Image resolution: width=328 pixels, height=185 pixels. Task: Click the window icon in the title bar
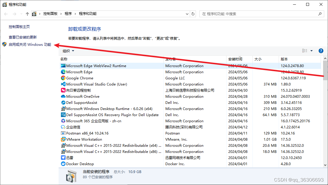pos(5,4)
